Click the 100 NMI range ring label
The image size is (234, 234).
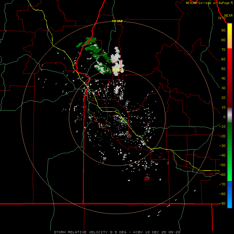point(117,21)
